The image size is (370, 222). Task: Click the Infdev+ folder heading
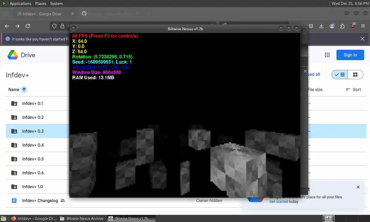coord(17,75)
